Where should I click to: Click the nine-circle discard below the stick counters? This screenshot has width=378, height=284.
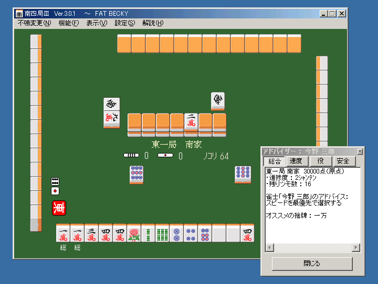(x=136, y=175)
